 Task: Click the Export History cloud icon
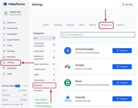4,40
